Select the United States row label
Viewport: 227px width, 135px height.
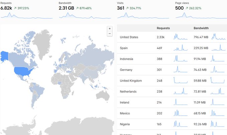[129, 37]
